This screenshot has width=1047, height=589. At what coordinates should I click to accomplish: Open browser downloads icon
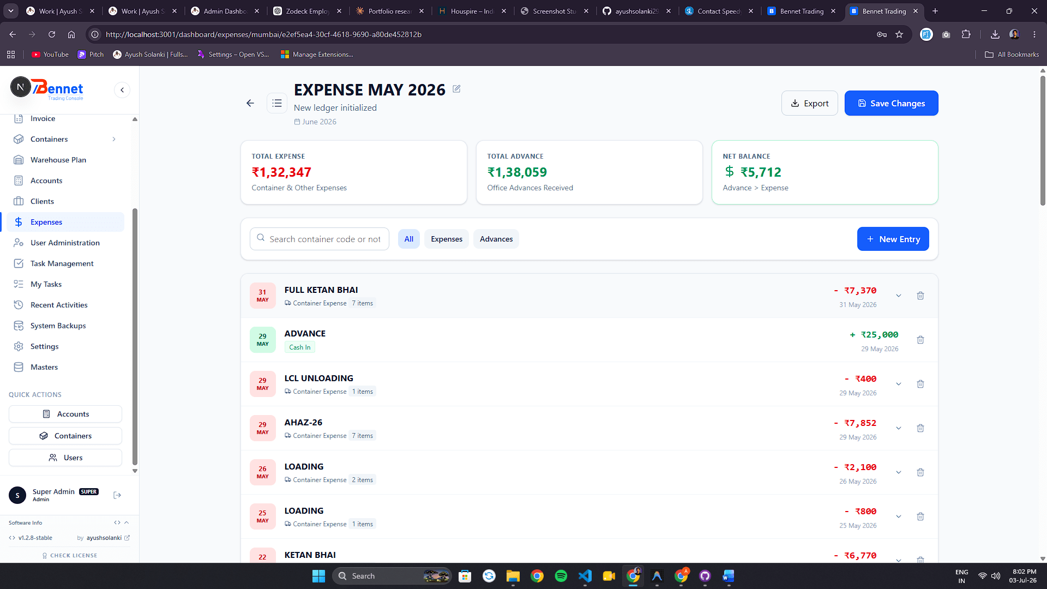995,34
